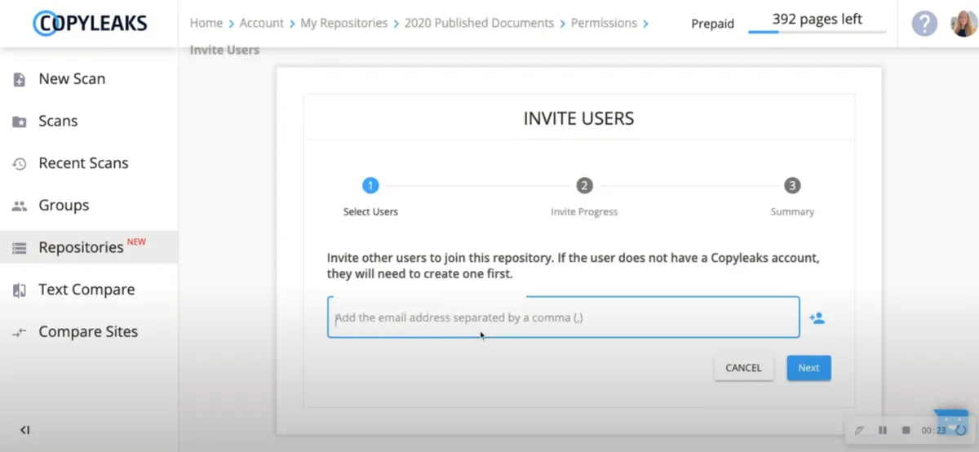Click the Recent Scans history icon
This screenshot has width=979, height=452.
(20, 164)
